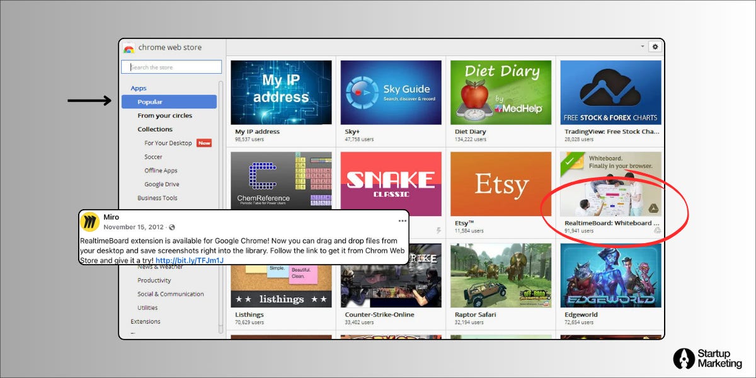Viewport: 756px width, 378px height.
Task: Open the Soccer collection
Action: point(153,157)
